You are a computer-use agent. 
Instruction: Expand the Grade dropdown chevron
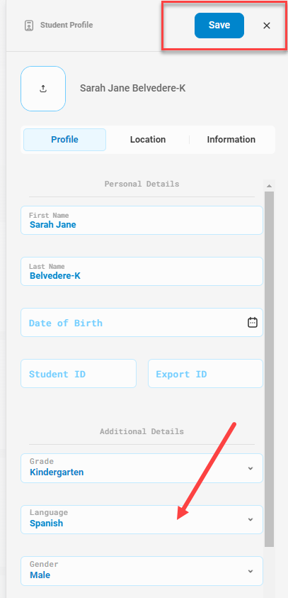click(x=250, y=468)
